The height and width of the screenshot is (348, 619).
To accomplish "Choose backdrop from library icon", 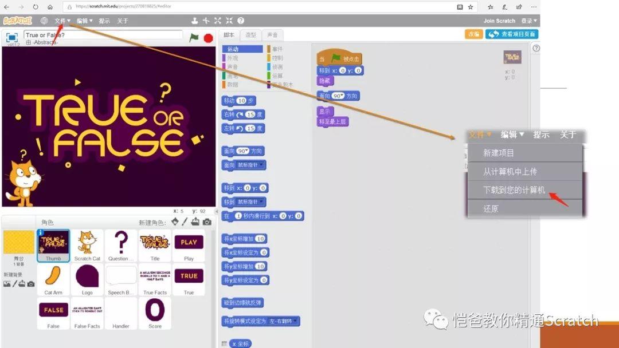I will pyautogui.click(x=7, y=284).
